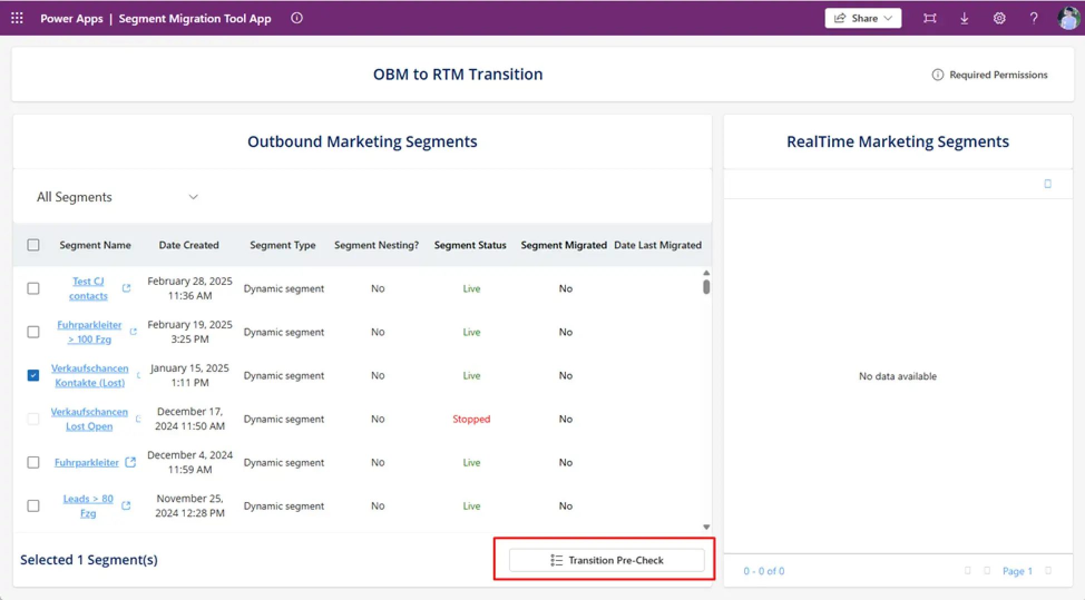Open the Test CJ contacts segment link

88,288
